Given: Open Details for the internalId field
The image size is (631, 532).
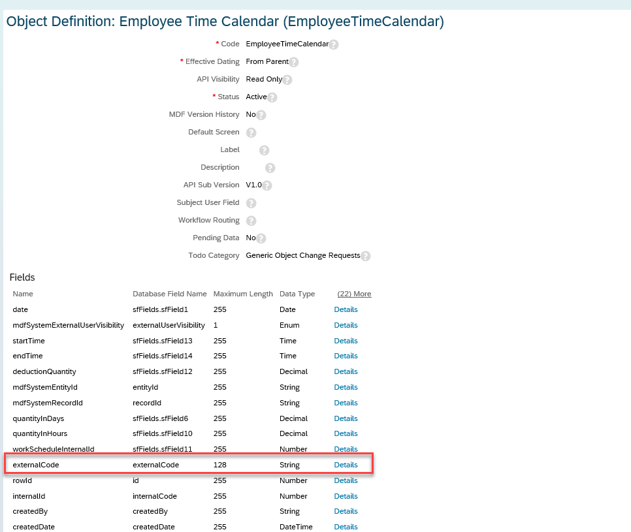Looking at the screenshot, I should pos(346,496).
